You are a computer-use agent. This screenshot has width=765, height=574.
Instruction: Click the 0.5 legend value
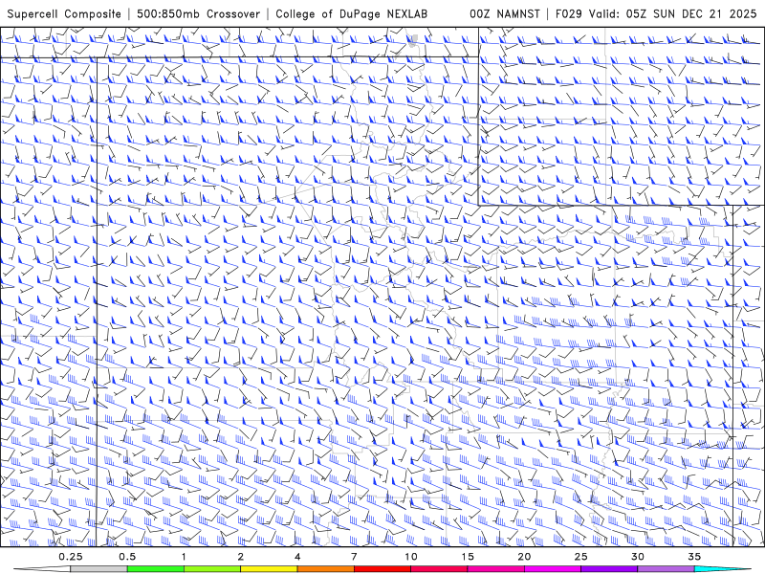(x=127, y=557)
